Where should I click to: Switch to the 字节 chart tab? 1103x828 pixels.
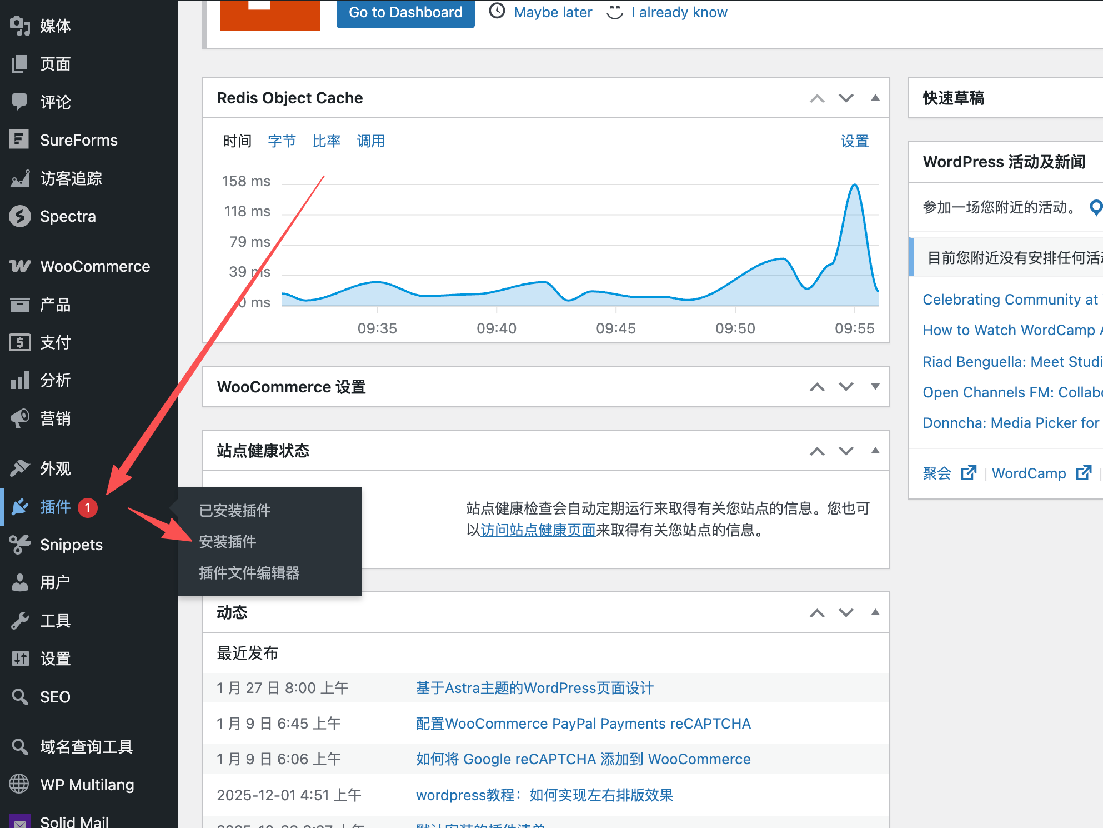pos(282,141)
